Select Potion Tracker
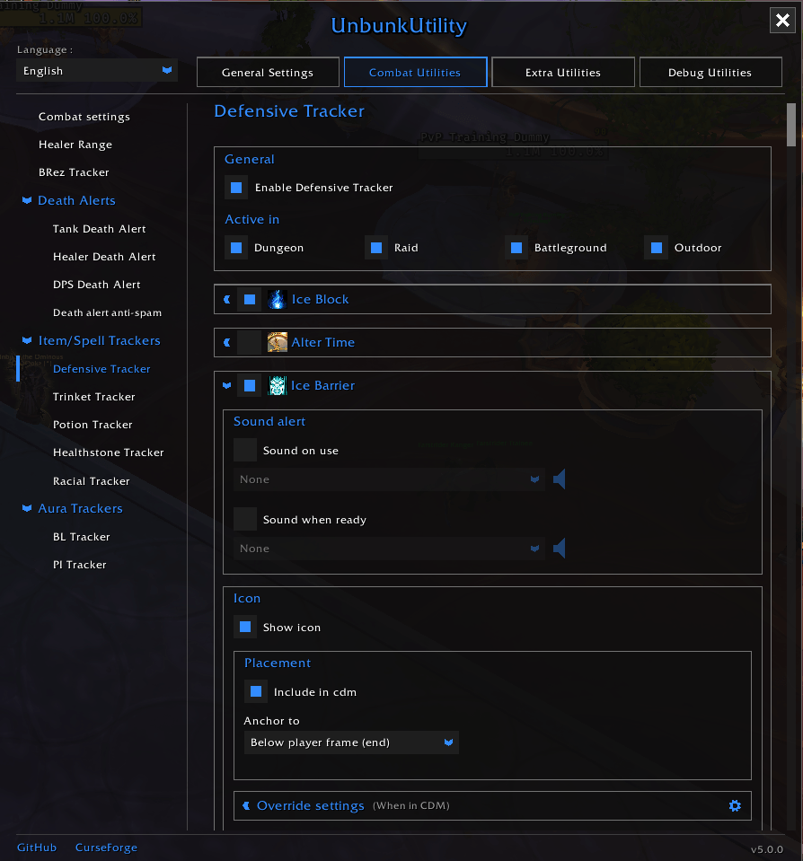Image resolution: width=803 pixels, height=861 pixels. click(x=93, y=425)
